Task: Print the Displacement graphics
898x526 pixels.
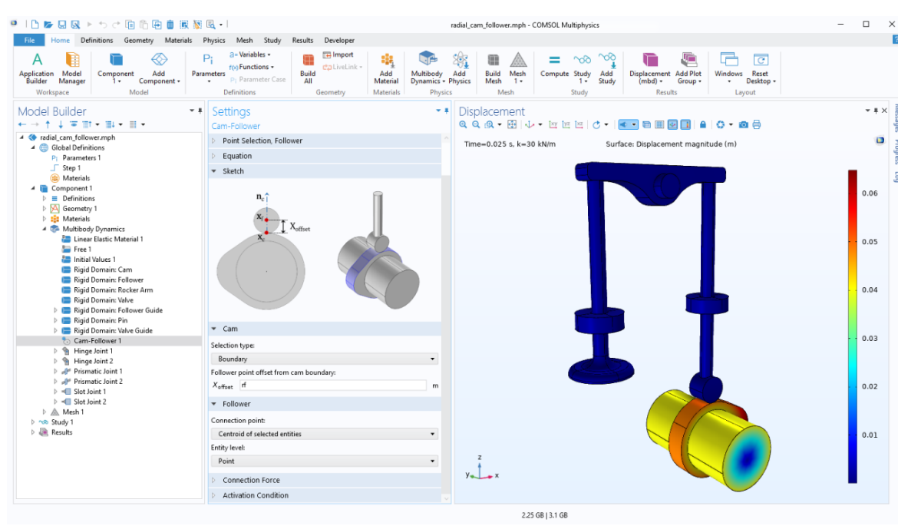Action: 757,125
